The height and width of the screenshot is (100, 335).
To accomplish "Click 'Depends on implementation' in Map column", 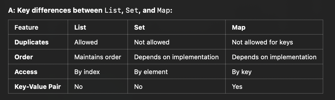I will (x=274, y=57).
